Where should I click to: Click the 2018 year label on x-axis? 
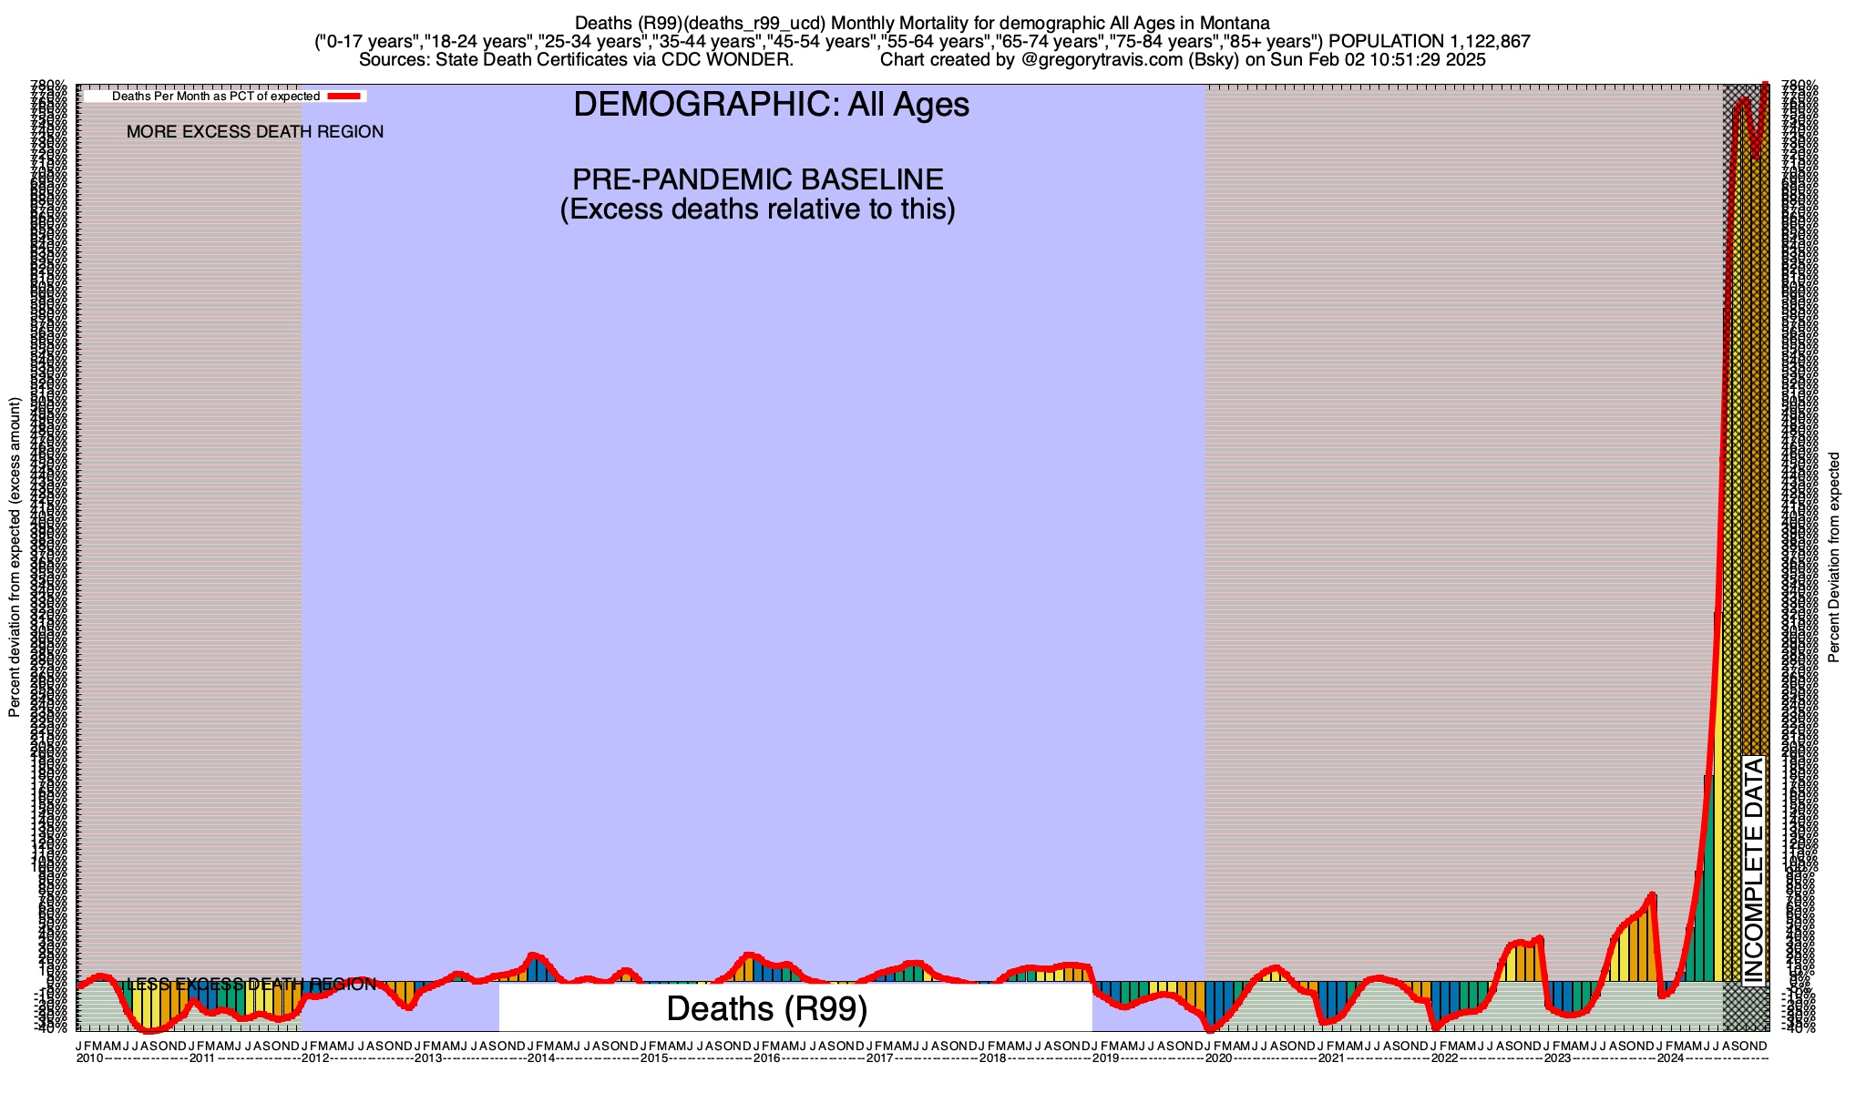tap(992, 1058)
